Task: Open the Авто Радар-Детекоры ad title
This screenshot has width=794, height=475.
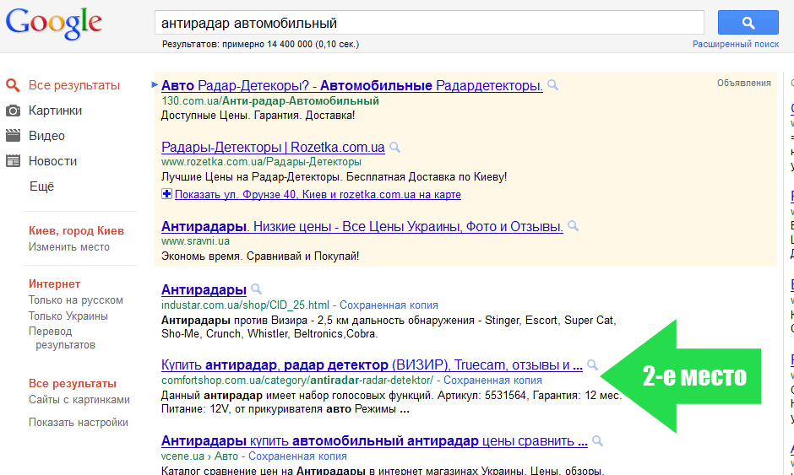Action: click(352, 85)
